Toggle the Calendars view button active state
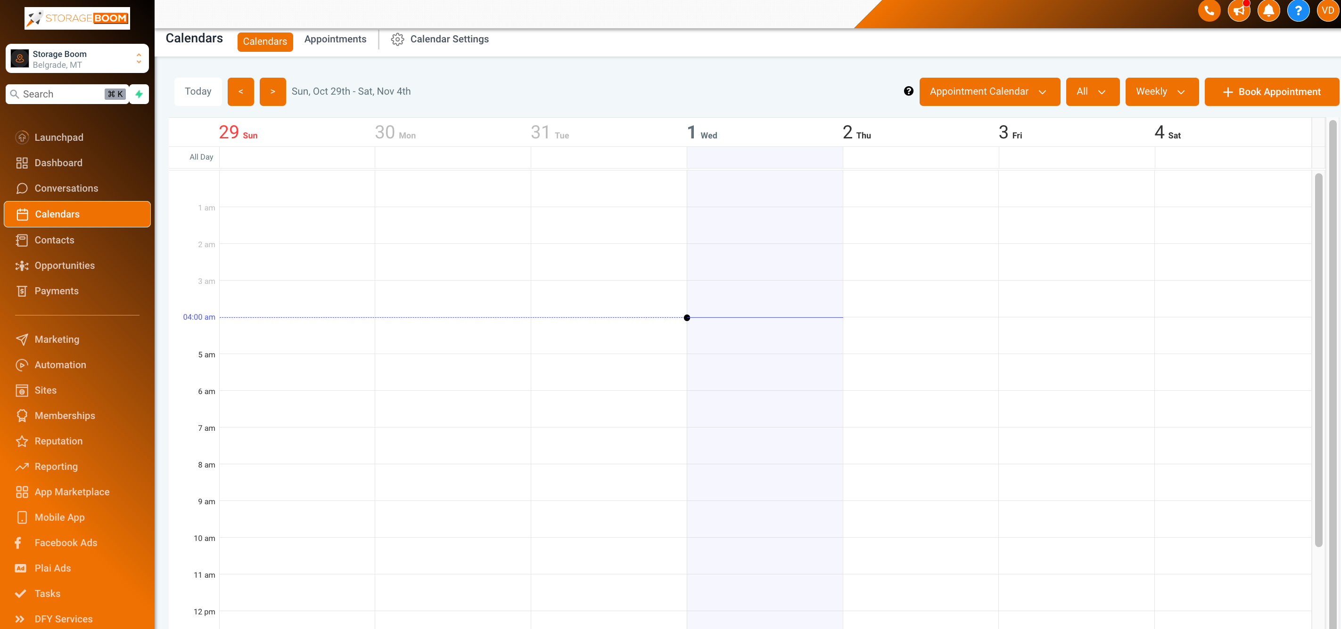The image size is (1341, 629). pyautogui.click(x=264, y=40)
